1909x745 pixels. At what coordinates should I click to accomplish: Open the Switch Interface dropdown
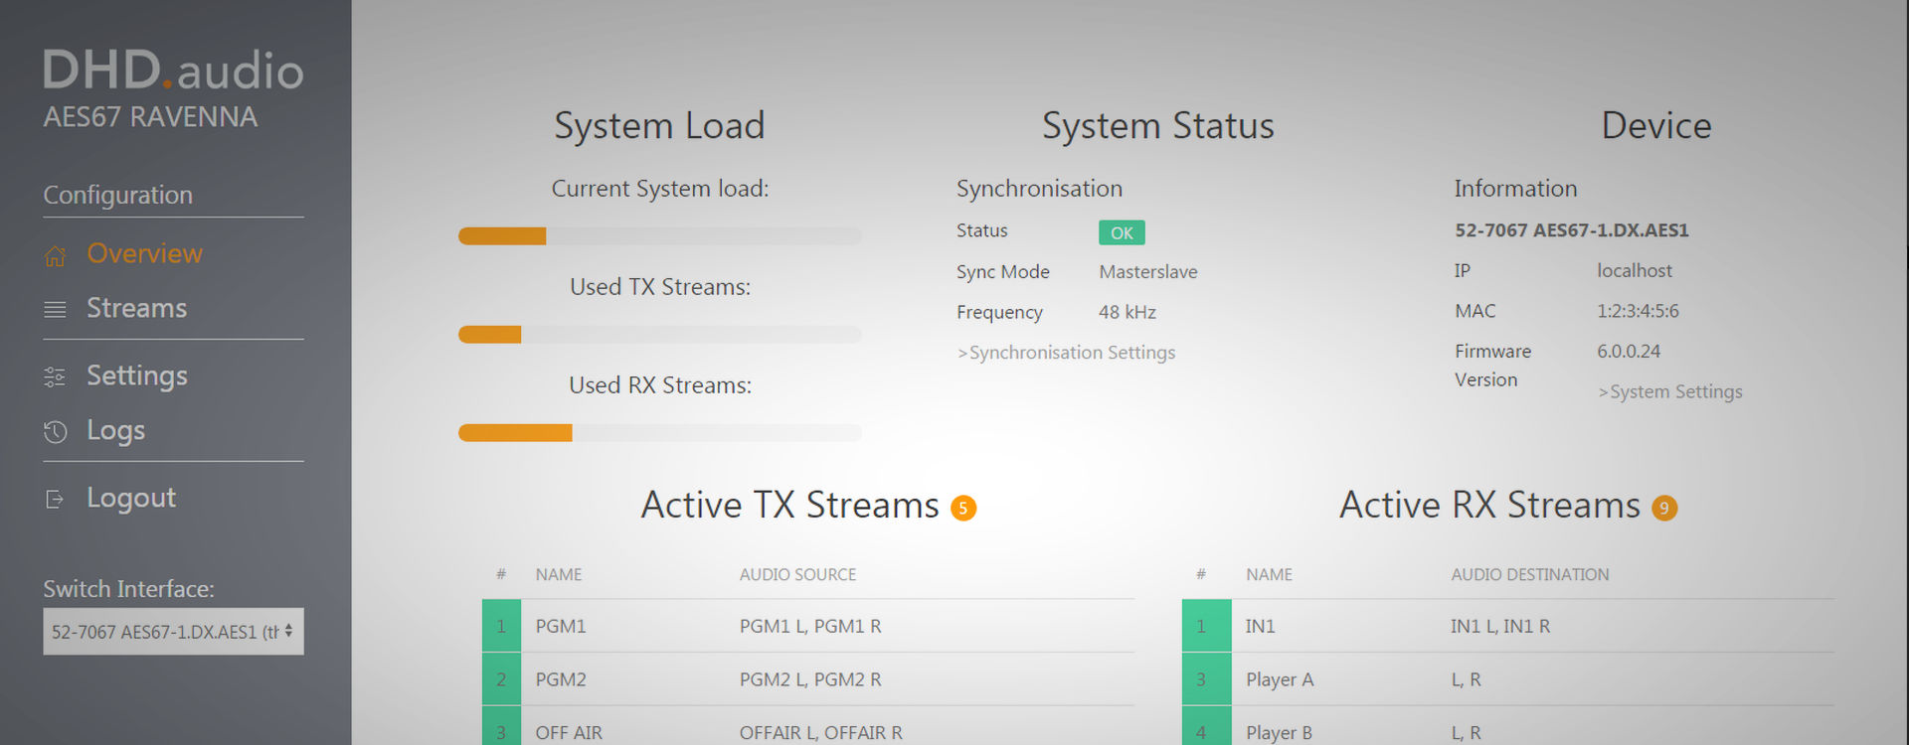[x=173, y=632]
